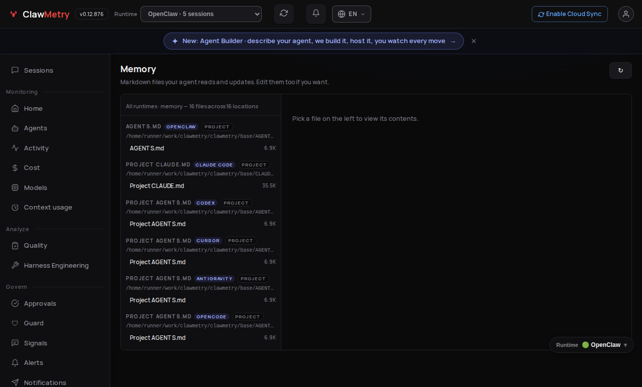Click the Guard shield icon in sidebar

click(x=15, y=323)
